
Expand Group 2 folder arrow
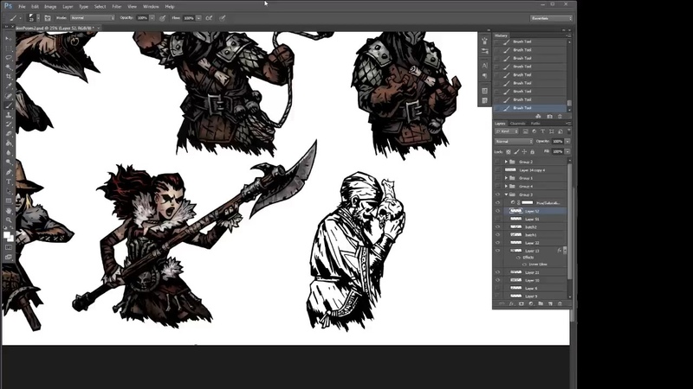[x=506, y=162]
